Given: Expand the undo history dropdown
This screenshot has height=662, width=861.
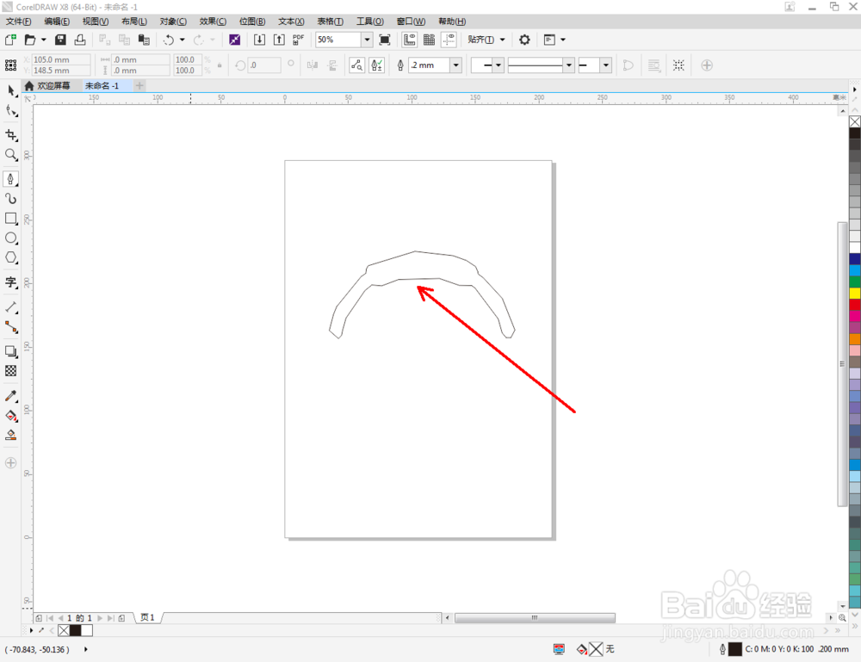Looking at the screenshot, I should tap(183, 40).
